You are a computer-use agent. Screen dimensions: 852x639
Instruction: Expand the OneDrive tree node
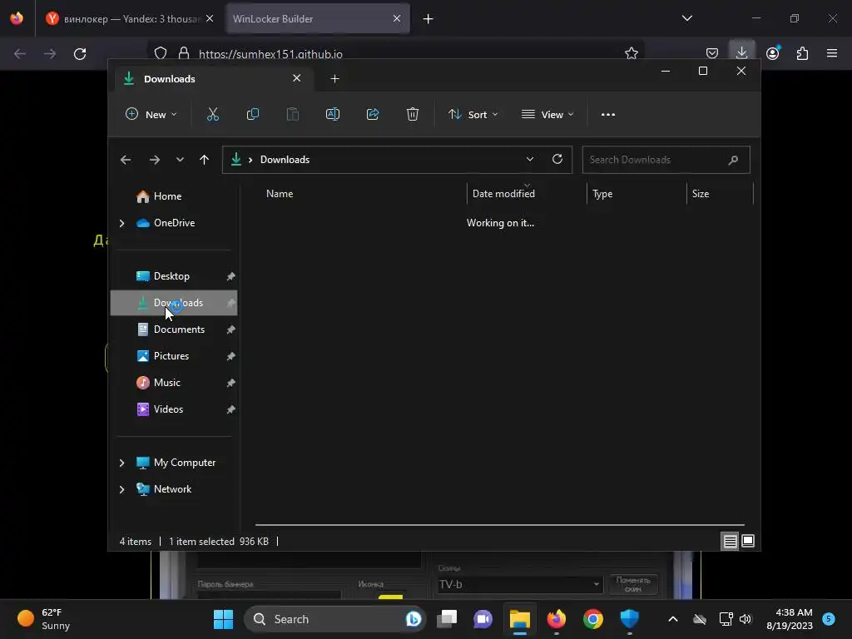(121, 223)
